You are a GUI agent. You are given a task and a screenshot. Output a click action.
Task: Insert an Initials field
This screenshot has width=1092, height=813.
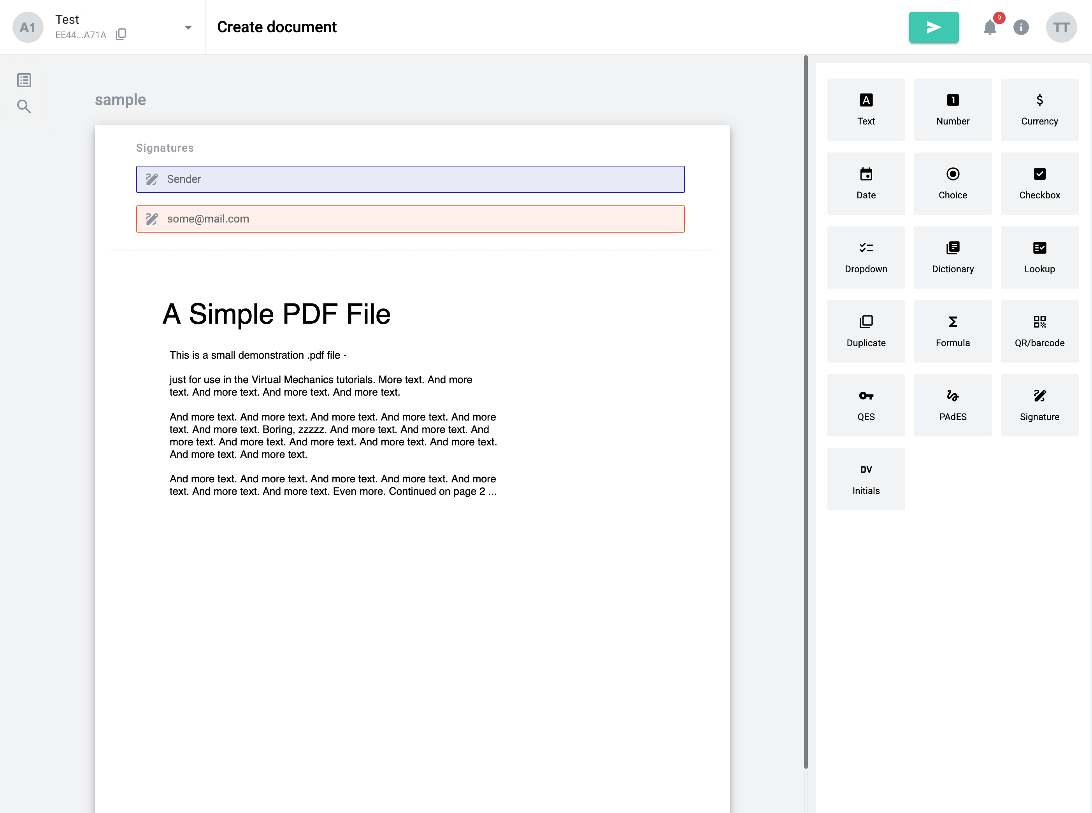[866, 479]
